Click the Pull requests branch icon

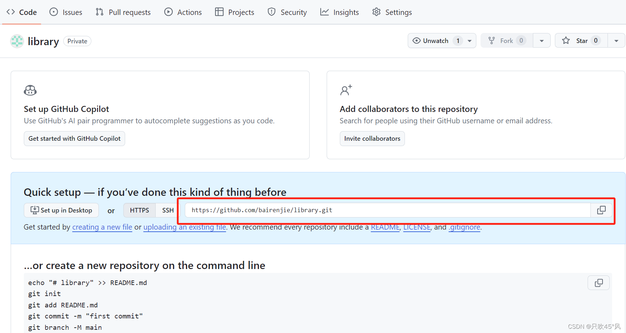point(100,12)
